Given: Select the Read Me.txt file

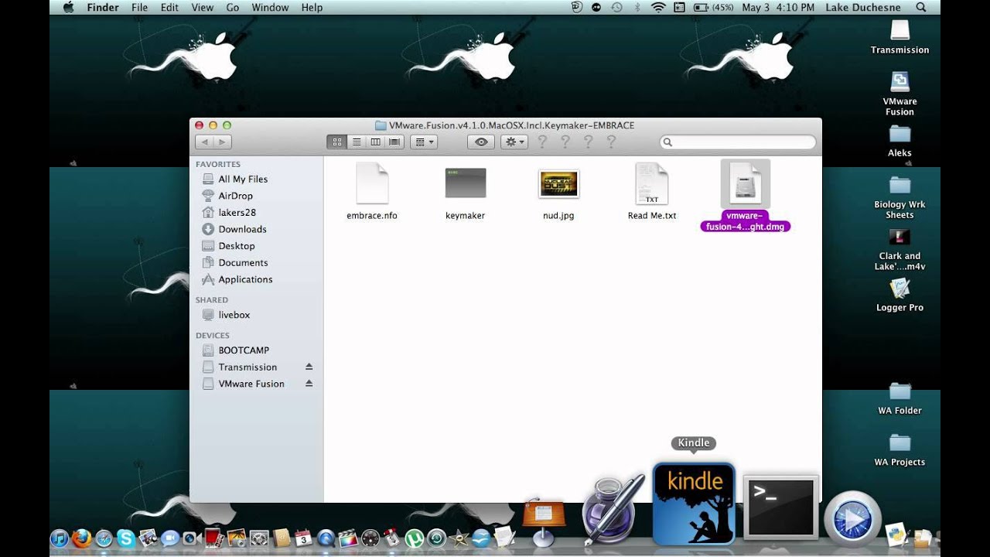Looking at the screenshot, I should (x=652, y=192).
